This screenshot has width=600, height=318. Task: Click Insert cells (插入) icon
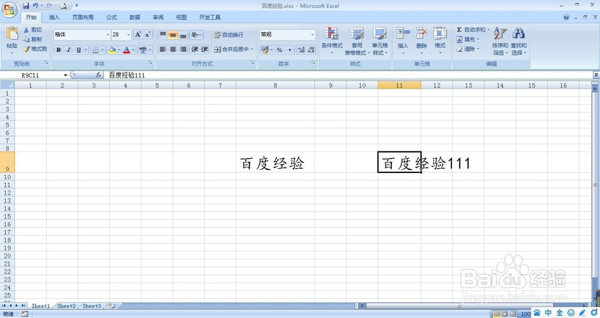[403, 34]
